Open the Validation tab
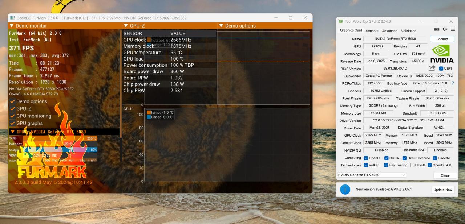 409,31
